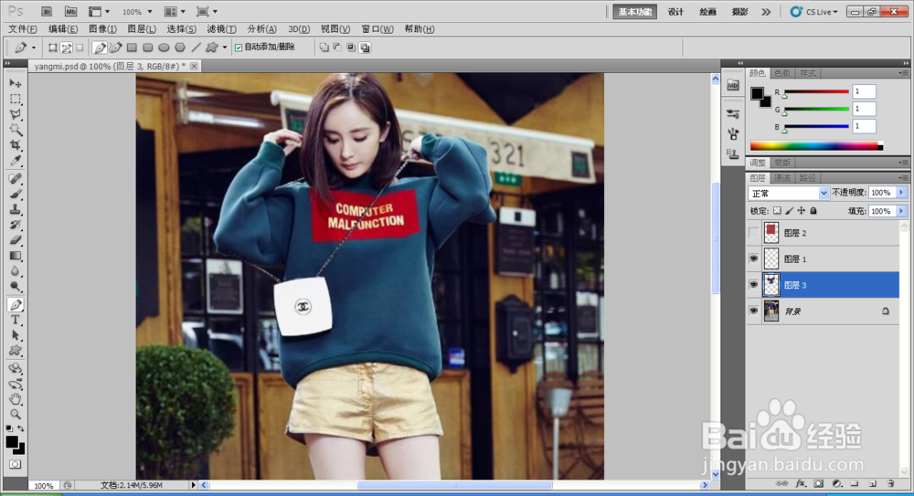The image size is (914, 496).
Task: Open the 滤镜(T) menu
Action: [x=221, y=28]
